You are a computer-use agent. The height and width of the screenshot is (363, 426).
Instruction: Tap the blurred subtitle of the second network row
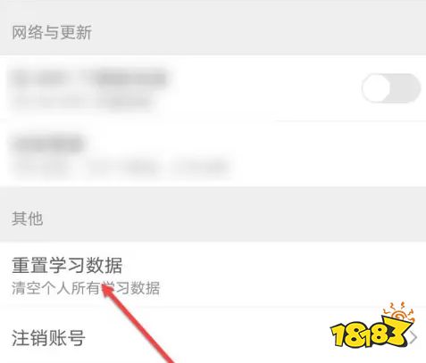click(121, 167)
